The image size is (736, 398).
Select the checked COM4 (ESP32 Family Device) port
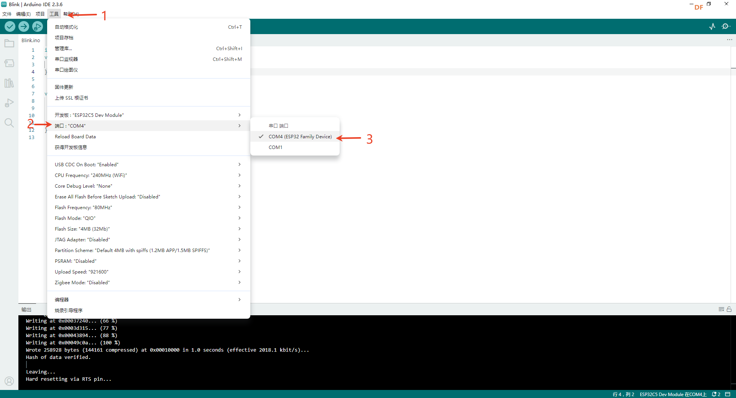coord(300,137)
